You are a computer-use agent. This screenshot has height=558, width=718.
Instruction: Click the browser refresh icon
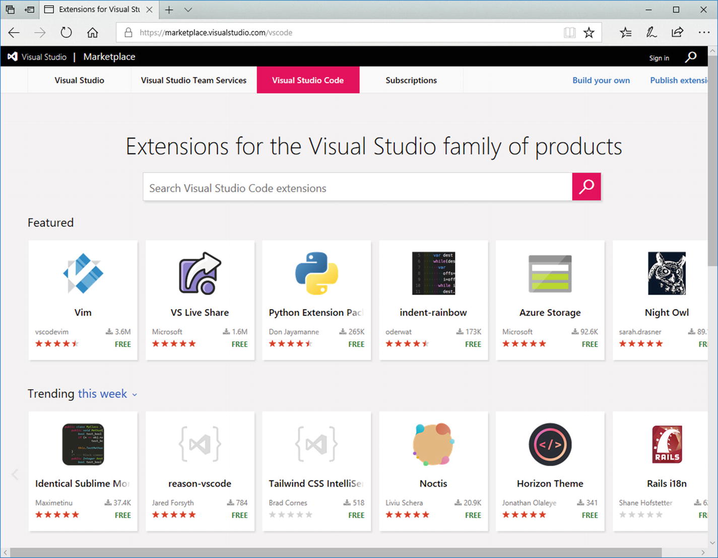(66, 33)
